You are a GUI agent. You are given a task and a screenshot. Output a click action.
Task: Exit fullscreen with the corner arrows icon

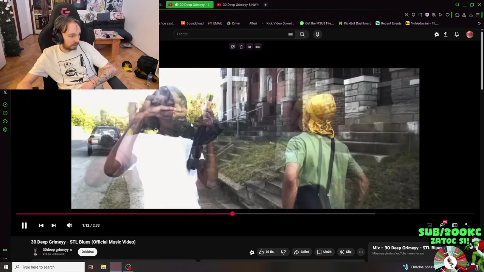[x=467, y=225]
